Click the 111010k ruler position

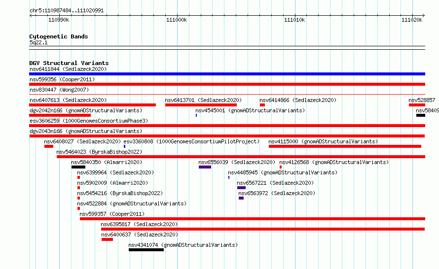point(294,20)
